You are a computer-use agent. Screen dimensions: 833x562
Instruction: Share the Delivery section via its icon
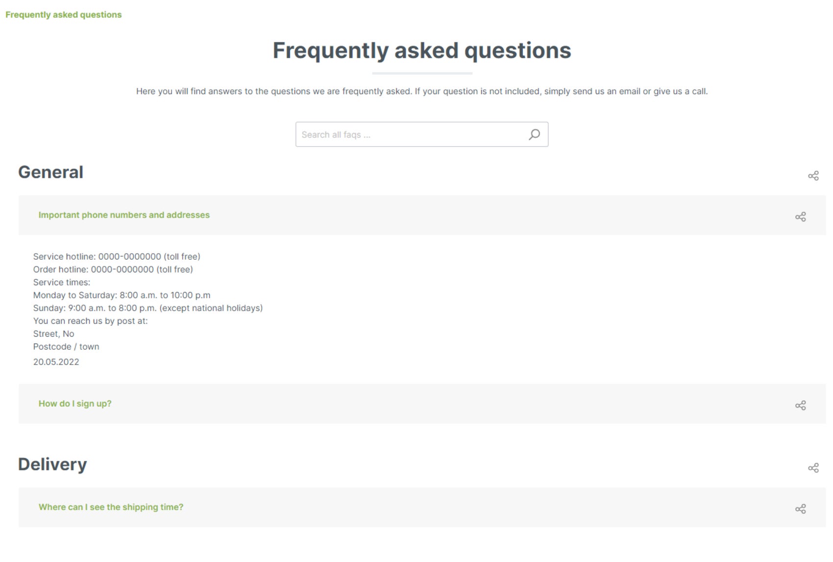[813, 468]
